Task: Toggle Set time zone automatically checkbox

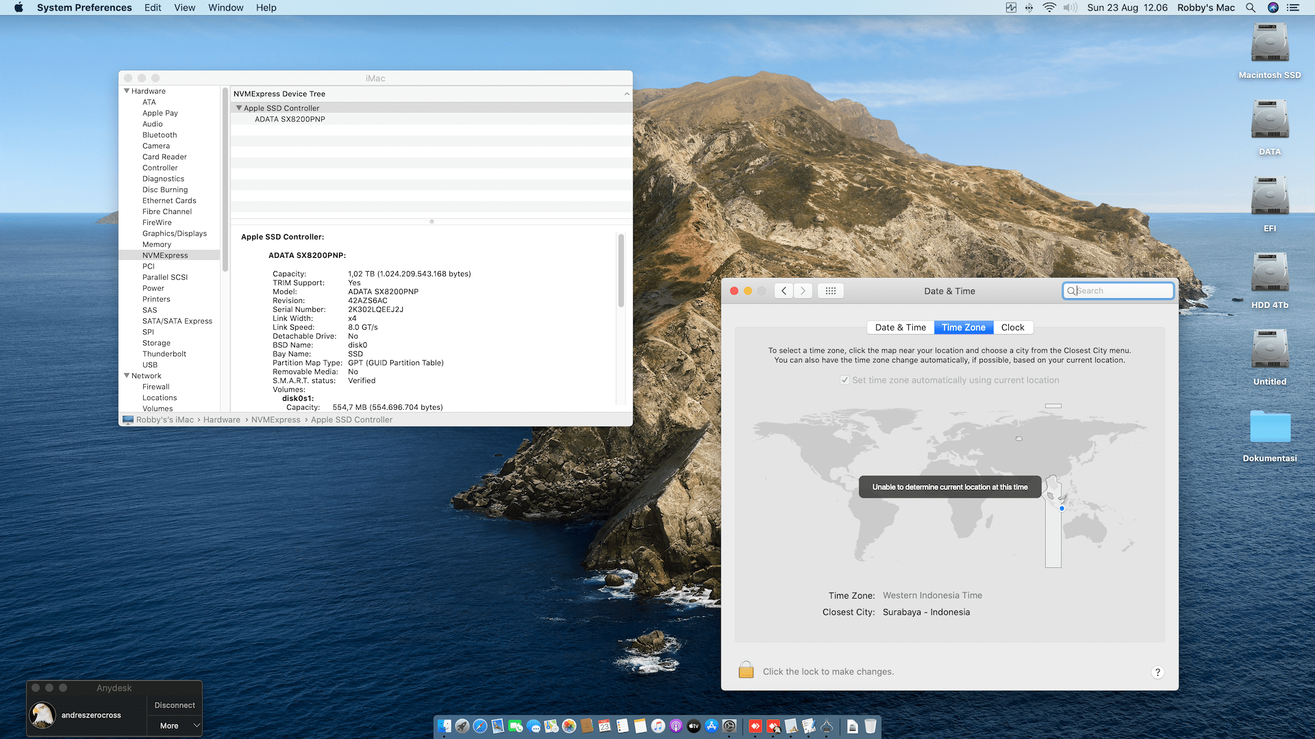Action: 844,380
